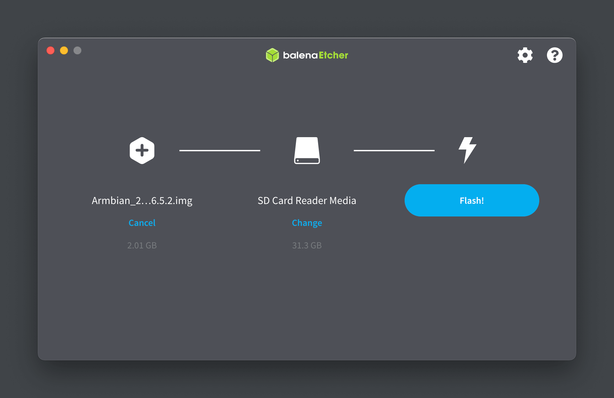Change the selected target drive
Viewport: 614px width, 398px height.
pos(307,223)
